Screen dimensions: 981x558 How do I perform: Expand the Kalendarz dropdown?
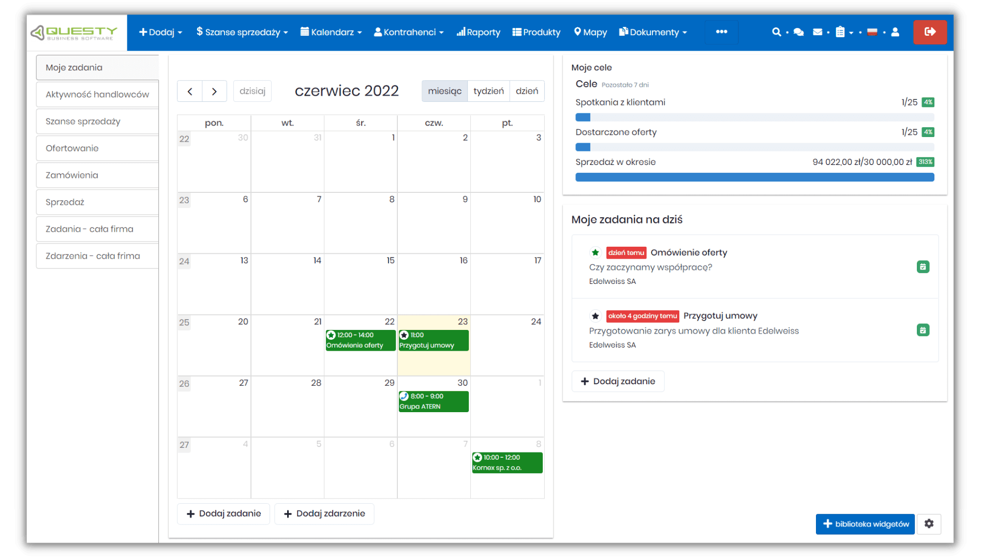(x=331, y=32)
